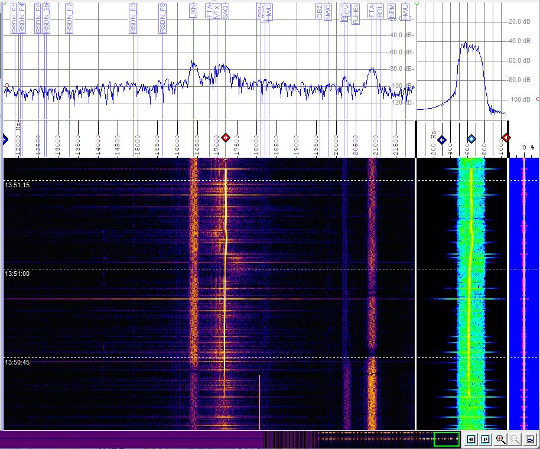Click the grayed zoom out magnifier

click(x=515, y=439)
